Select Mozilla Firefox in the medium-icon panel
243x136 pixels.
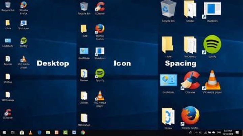(100, 32)
